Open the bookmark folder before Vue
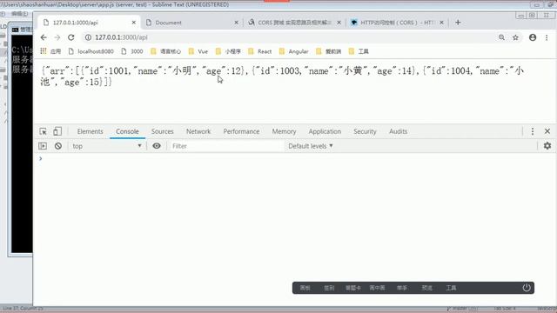The height and width of the screenshot is (313, 557). (165, 51)
